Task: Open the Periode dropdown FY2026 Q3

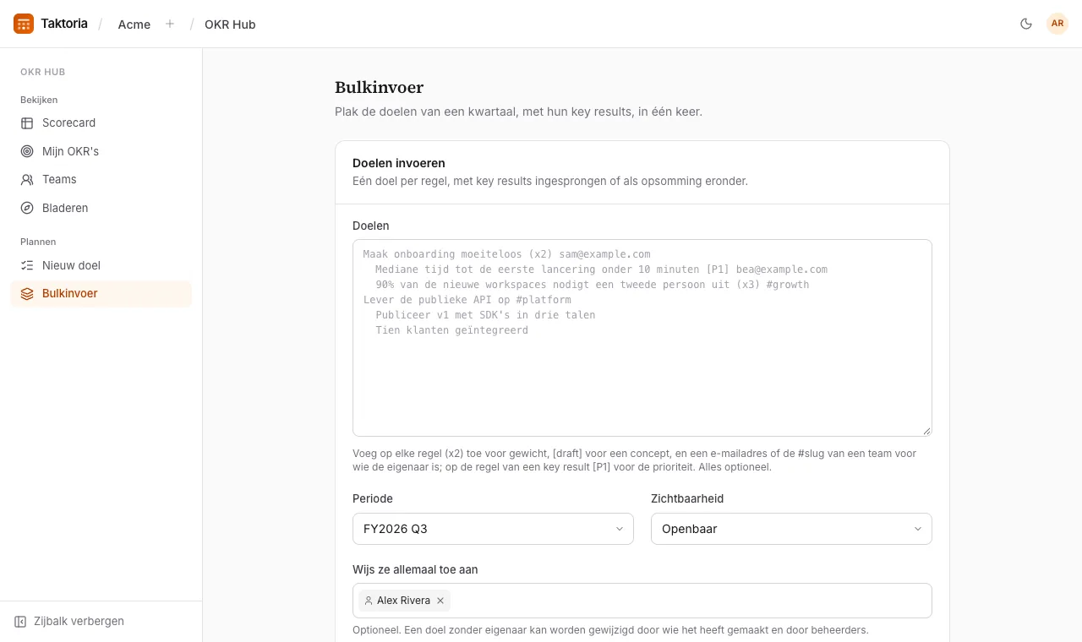Action: coord(493,529)
